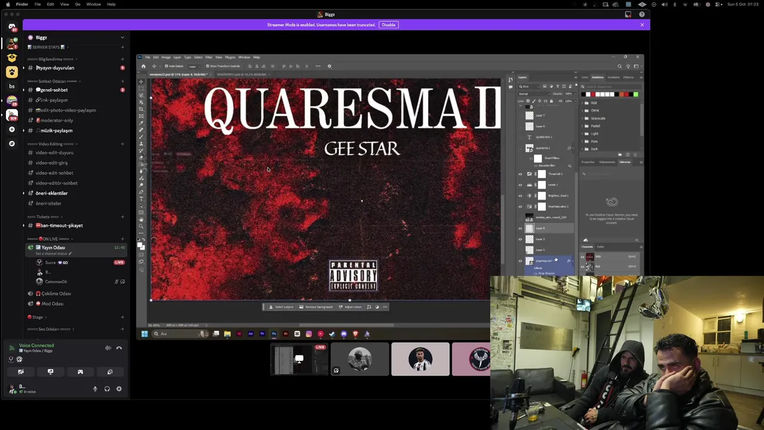
Task: Toggle the RGB channel visibility eye
Action: [583, 257]
